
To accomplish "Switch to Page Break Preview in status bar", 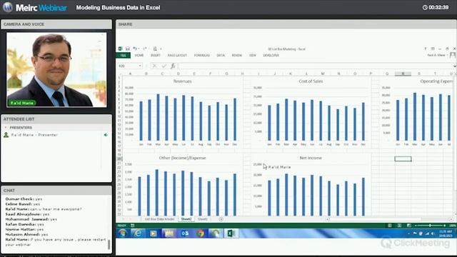I will (409, 226).
